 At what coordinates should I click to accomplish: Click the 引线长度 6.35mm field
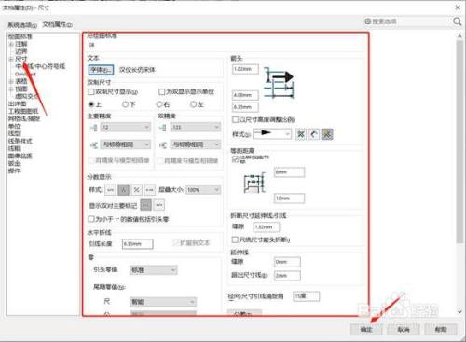(x=138, y=244)
